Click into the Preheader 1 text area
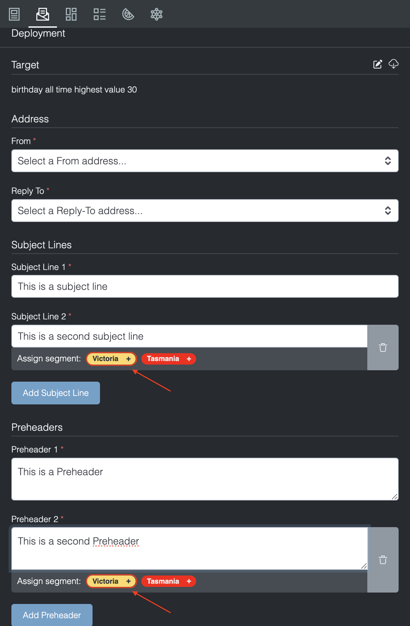 [x=205, y=479]
